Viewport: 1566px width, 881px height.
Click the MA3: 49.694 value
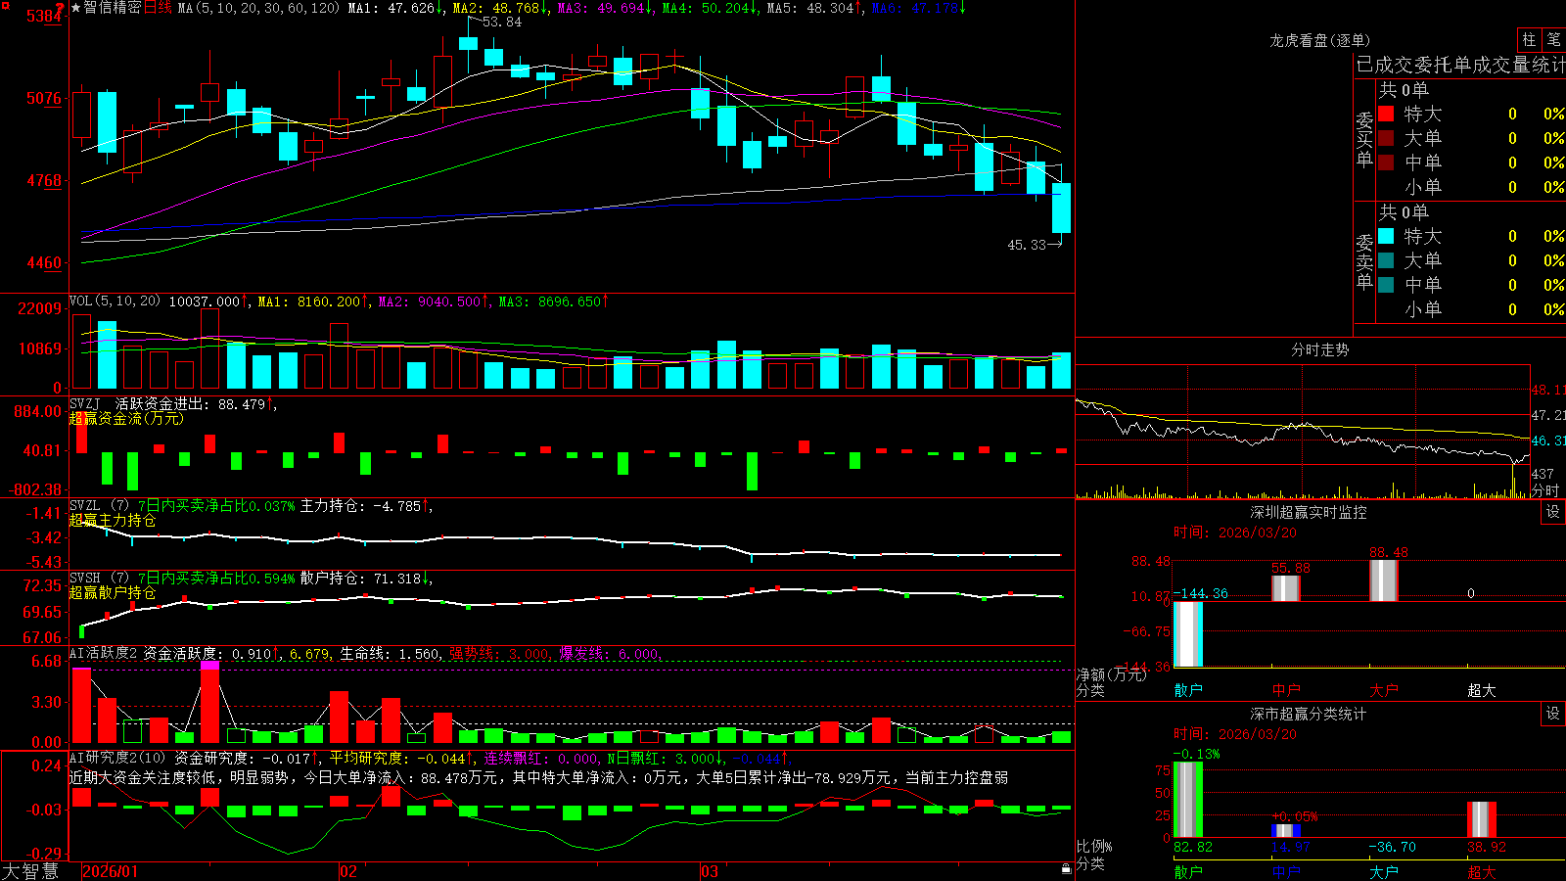(x=606, y=8)
